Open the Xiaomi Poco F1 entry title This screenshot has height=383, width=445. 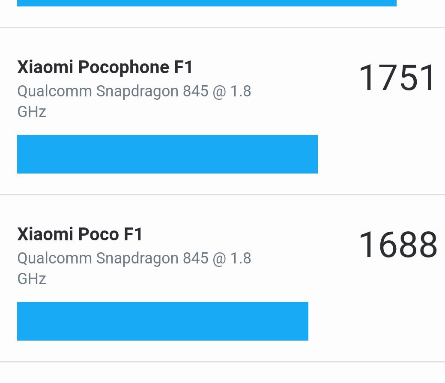80,234
